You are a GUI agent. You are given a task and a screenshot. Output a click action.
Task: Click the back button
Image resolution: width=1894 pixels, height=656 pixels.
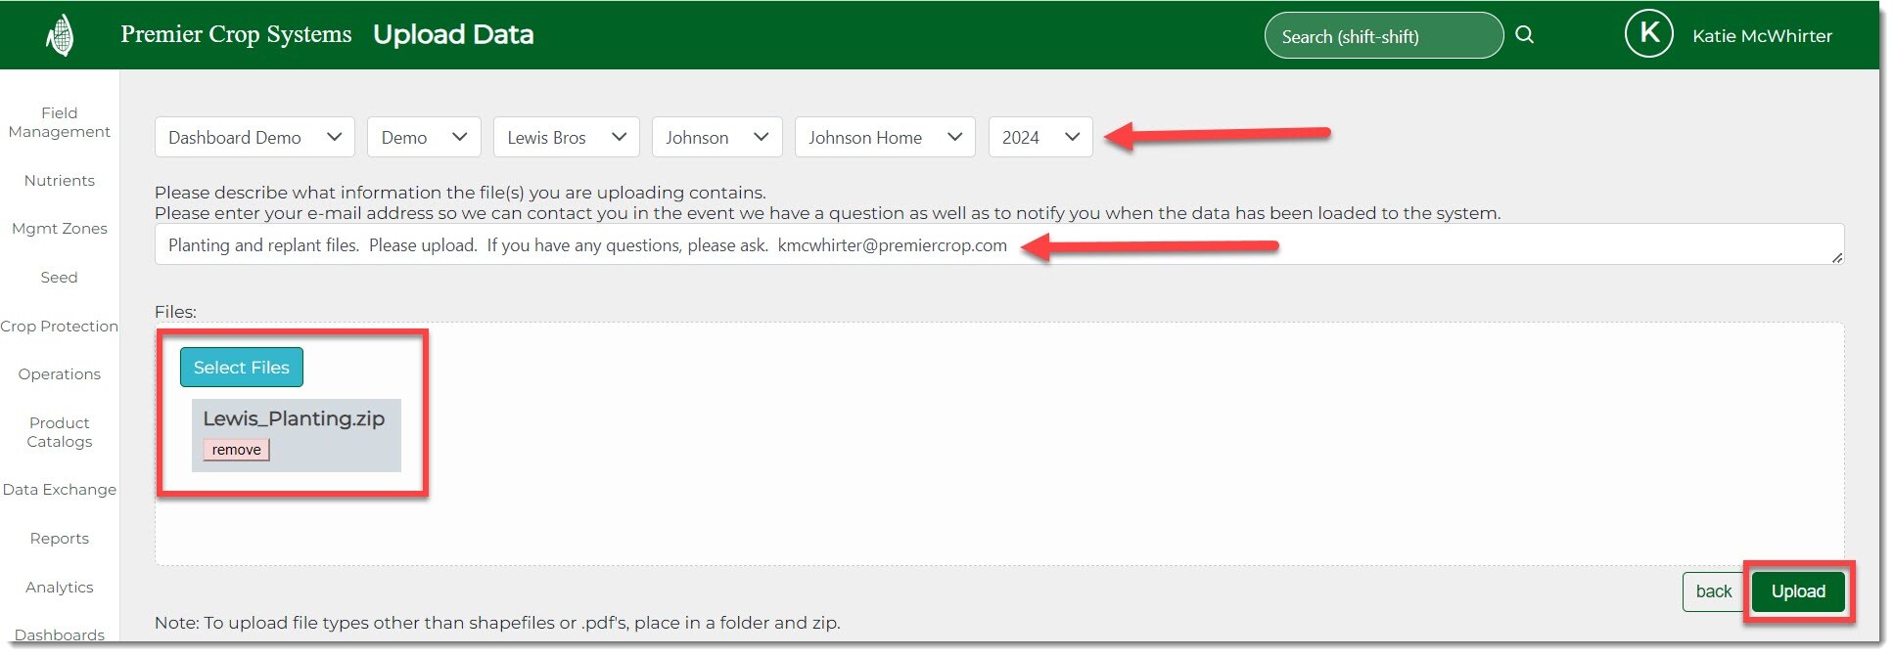pos(1713,591)
